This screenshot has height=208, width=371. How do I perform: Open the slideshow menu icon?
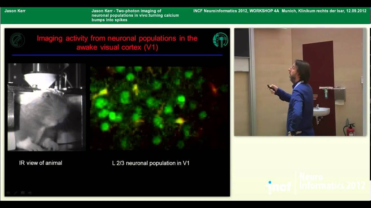(x=23, y=193)
